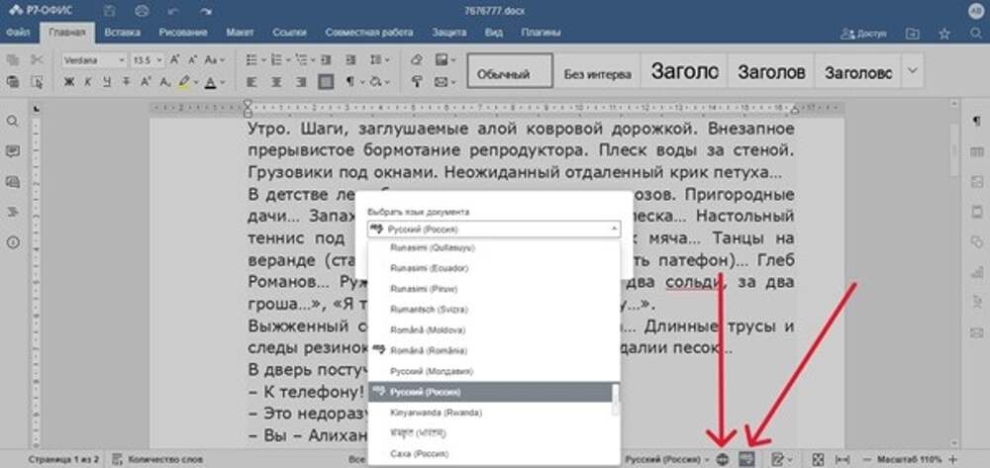Image resolution: width=990 pixels, height=468 pixels.
Task: Mark document as favorite with star icon
Action: coord(943,34)
